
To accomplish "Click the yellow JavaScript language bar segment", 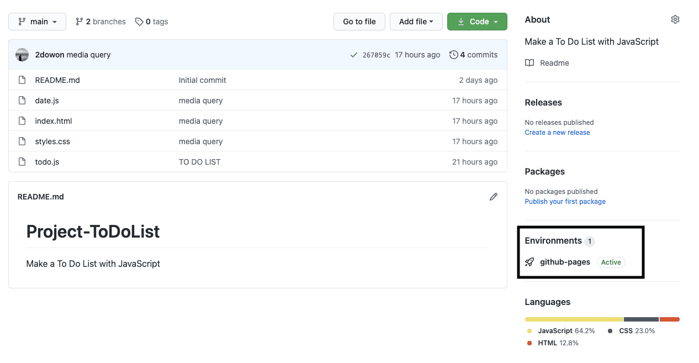I will (x=574, y=319).
